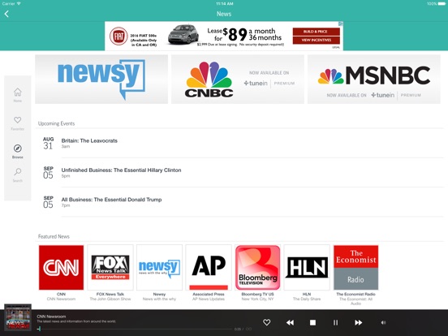The height and width of the screenshot is (336, 448).
Task: Favorite CNN Newsroom with heart icon
Action: [x=266, y=322]
